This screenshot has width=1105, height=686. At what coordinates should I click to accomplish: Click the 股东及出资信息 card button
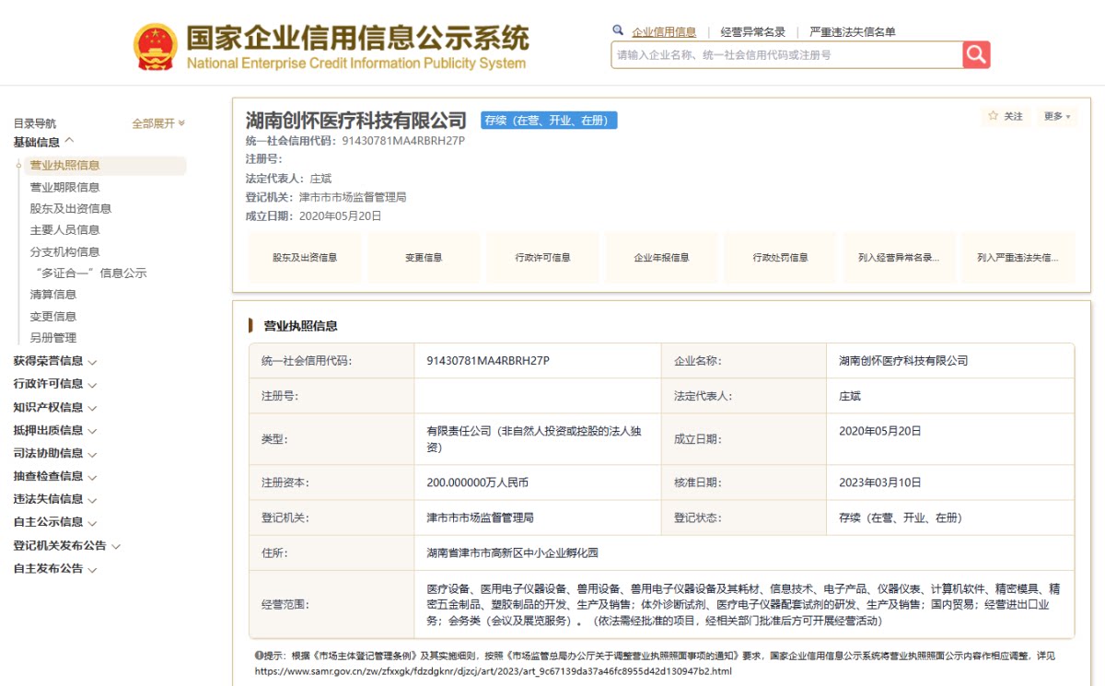pyautogui.click(x=305, y=258)
